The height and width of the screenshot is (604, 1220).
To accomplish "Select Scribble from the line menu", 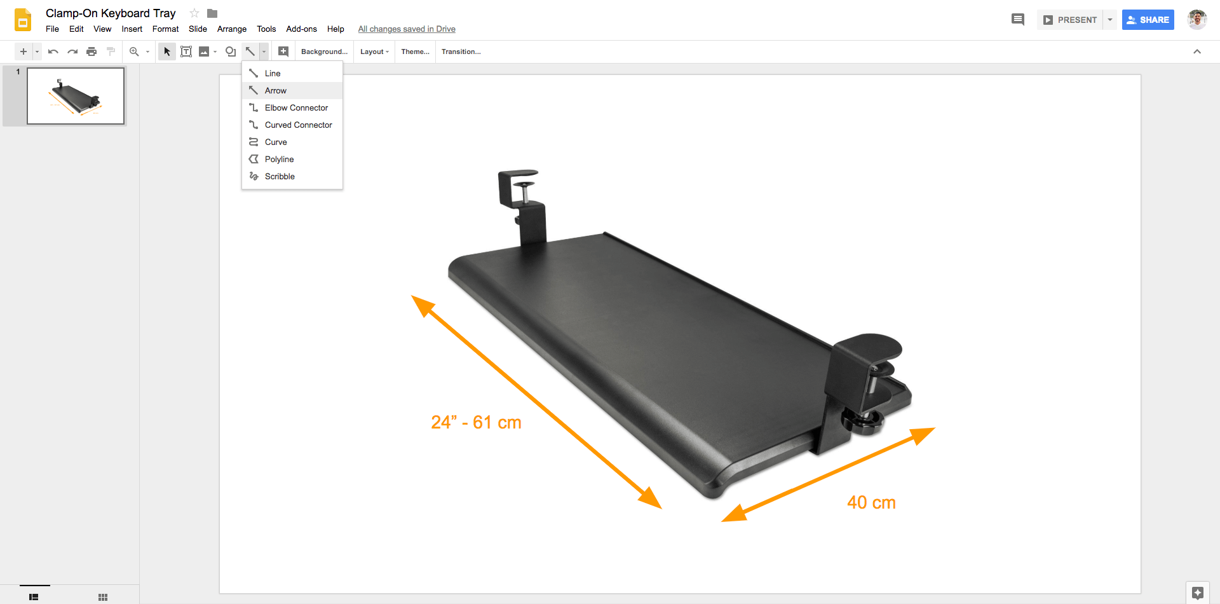I will [x=280, y=176].
